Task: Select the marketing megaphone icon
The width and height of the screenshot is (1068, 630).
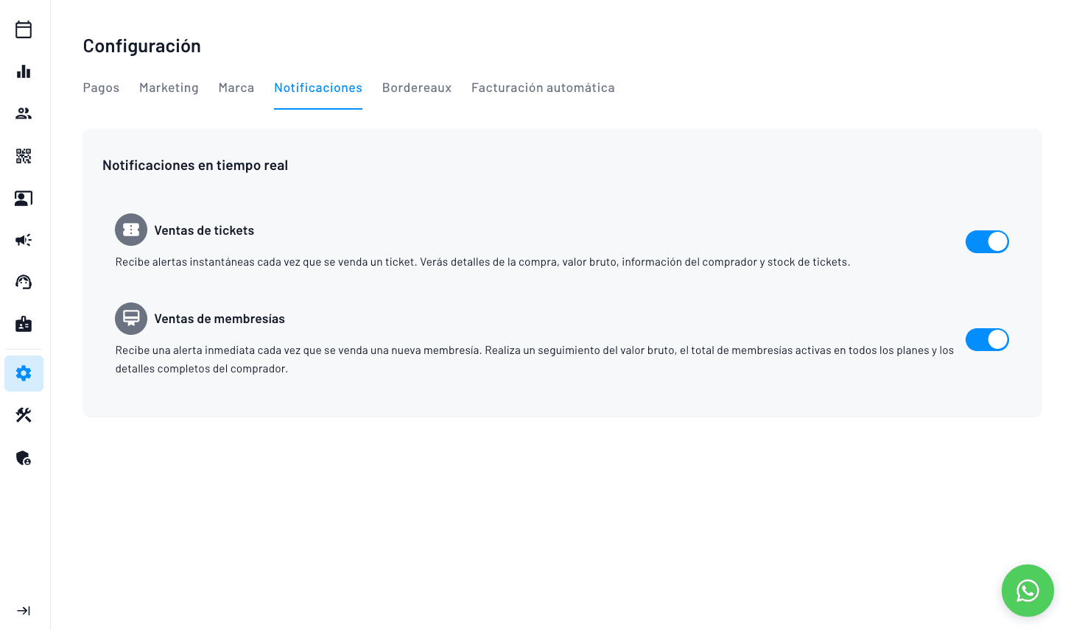Action: click(x=24, y=240)
